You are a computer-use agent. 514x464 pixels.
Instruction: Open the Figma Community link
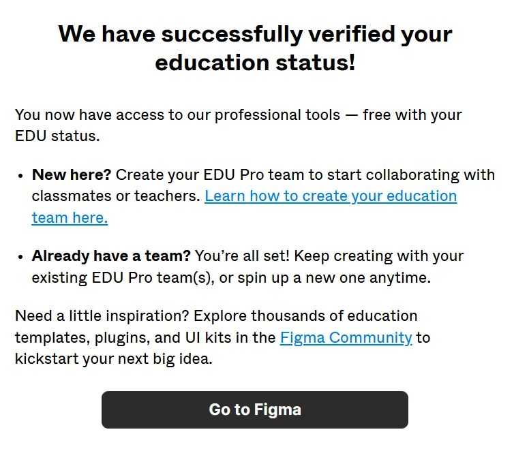346,337
